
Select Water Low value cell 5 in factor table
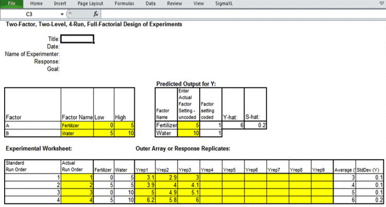click(103, 133)
